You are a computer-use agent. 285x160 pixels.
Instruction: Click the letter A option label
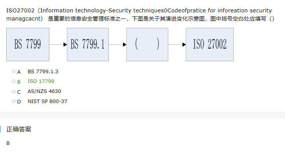point(19,72)
